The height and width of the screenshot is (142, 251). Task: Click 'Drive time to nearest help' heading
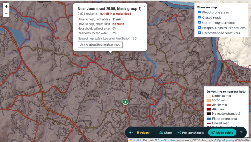pyautogui.click(x=226, y=91)
